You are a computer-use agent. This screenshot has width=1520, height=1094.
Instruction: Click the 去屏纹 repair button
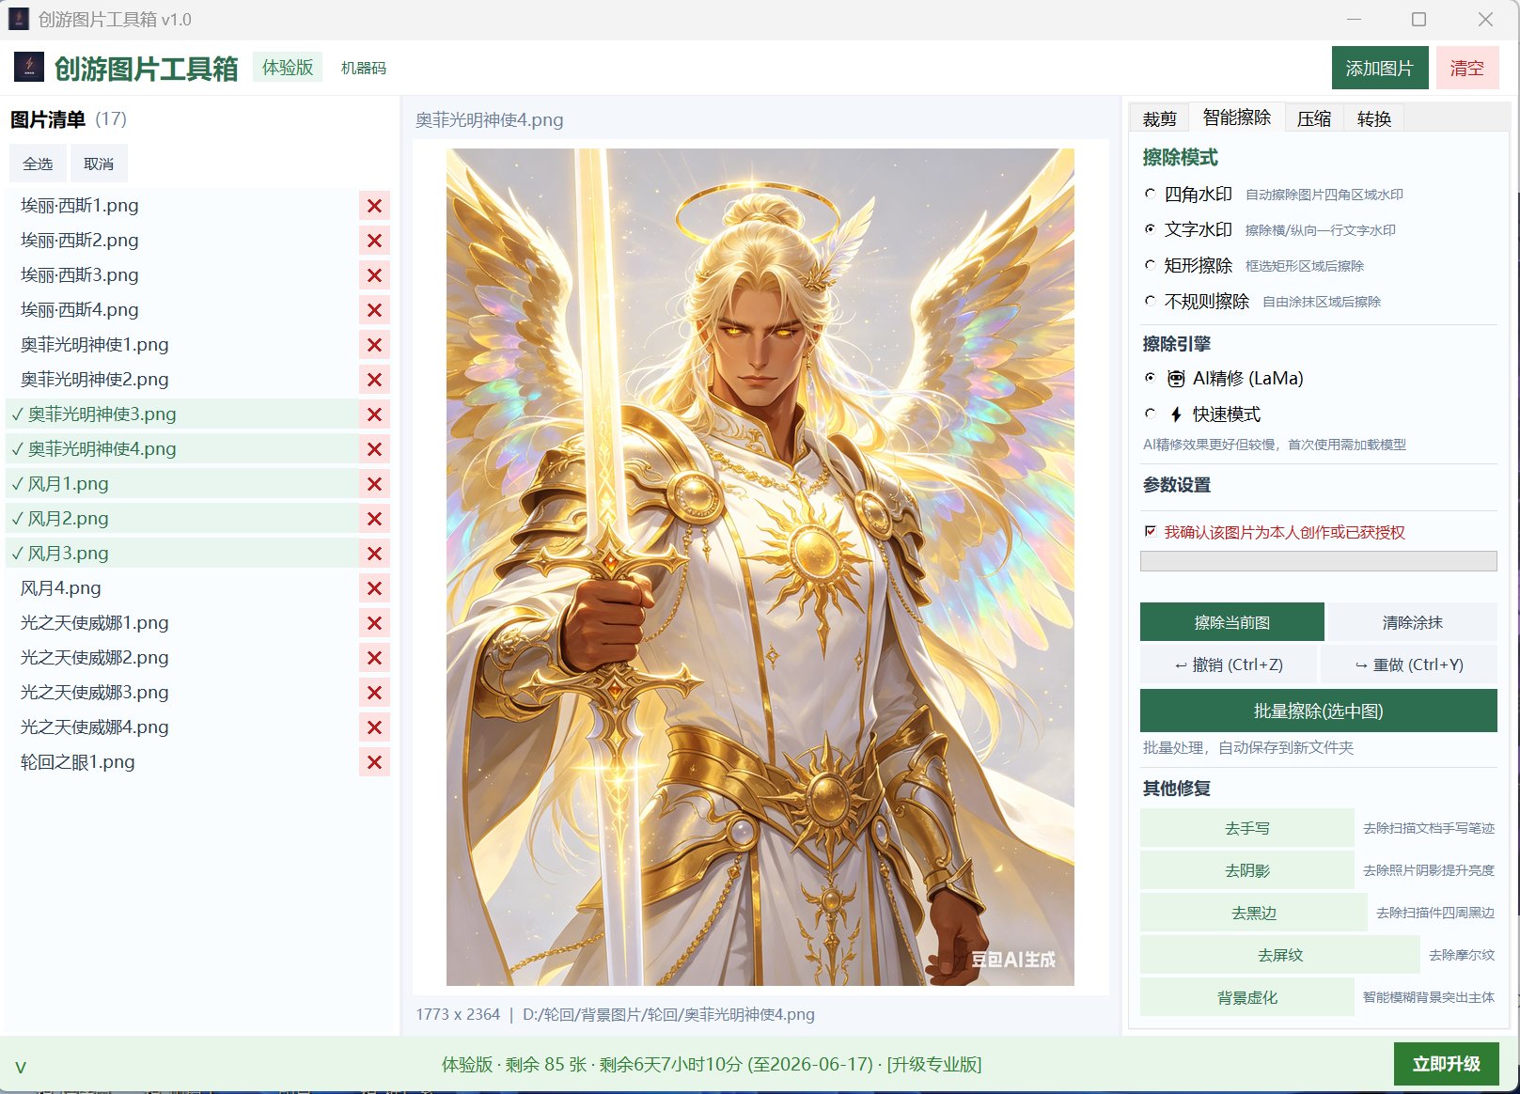1279,955
